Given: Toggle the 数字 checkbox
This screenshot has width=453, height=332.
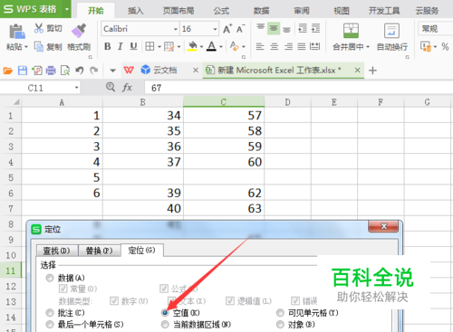Looking at the screenshot, I should 114,300.
